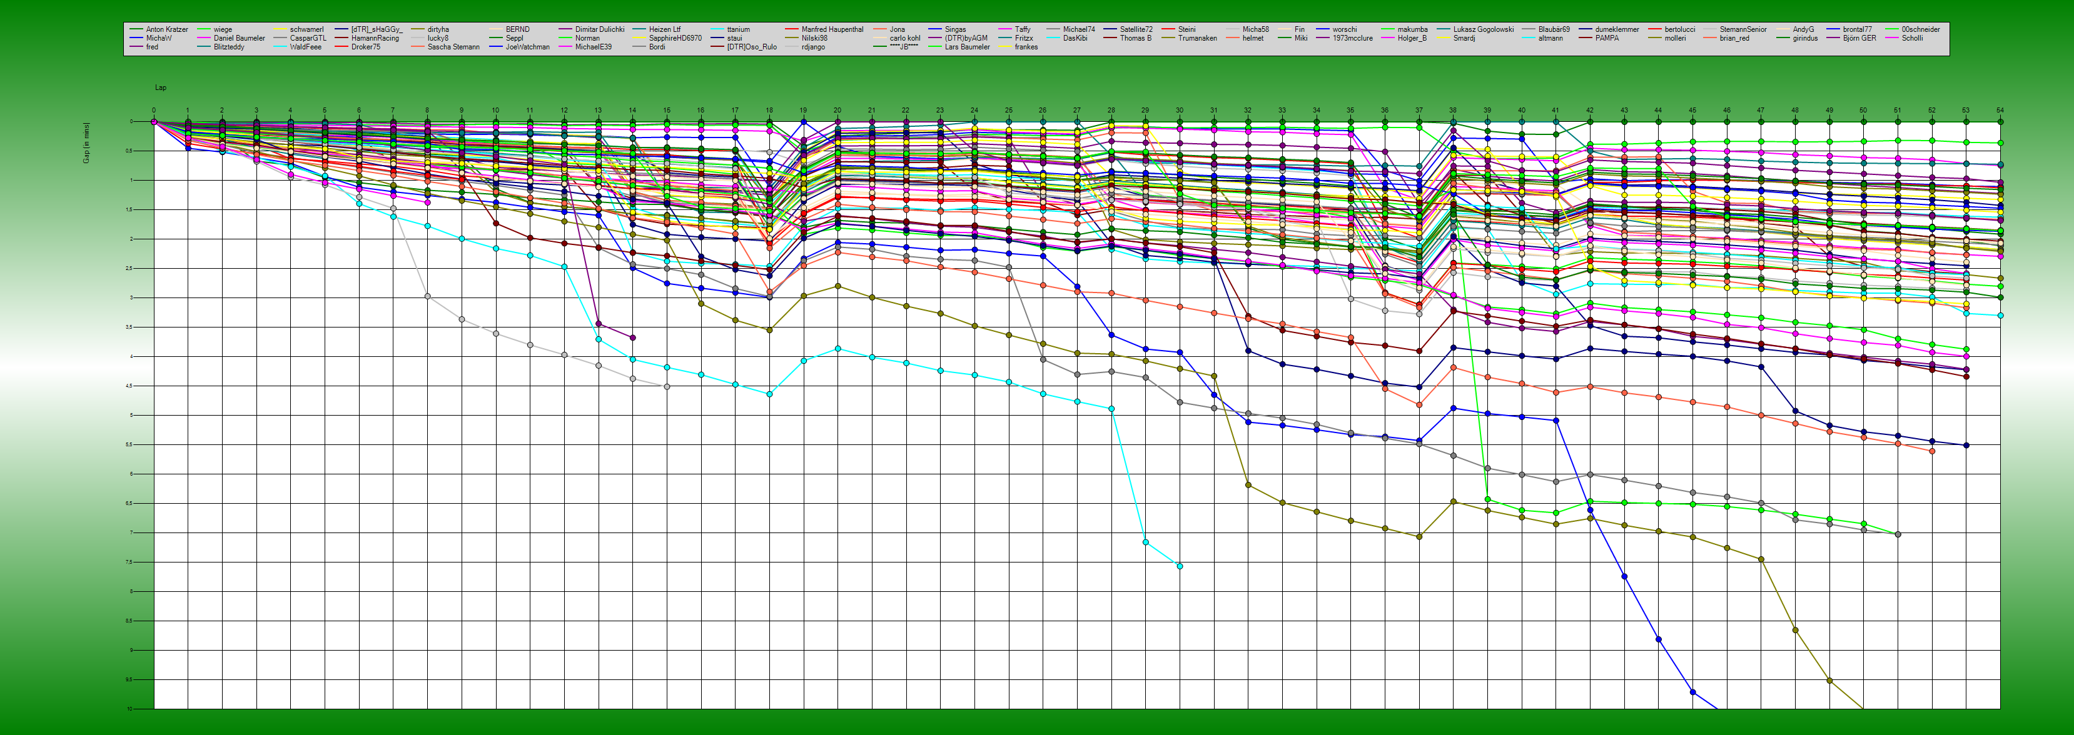Select Sascha Stemann legend entry

point(453,47)
